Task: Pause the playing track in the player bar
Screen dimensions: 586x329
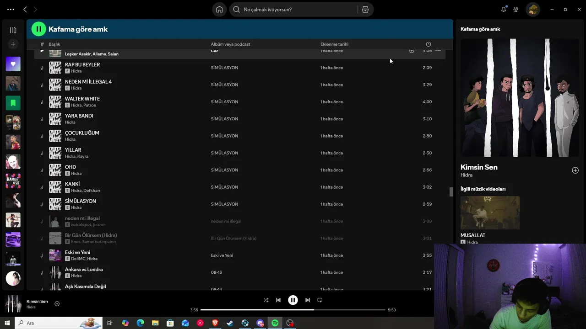Action: 293,300
